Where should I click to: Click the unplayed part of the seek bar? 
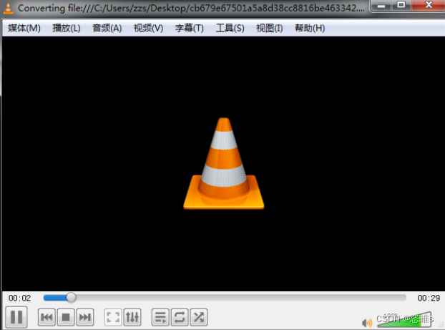[241, 297]
